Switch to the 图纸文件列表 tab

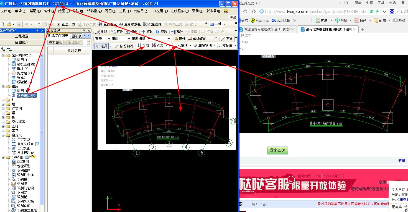coord(58,36)
